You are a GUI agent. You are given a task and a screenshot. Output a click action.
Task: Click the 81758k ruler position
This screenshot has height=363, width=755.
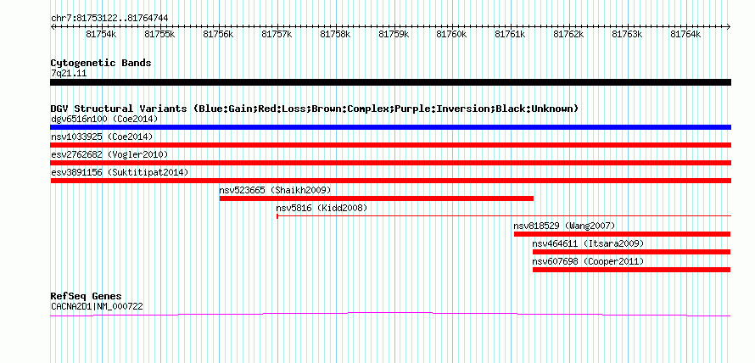[335, 34]
